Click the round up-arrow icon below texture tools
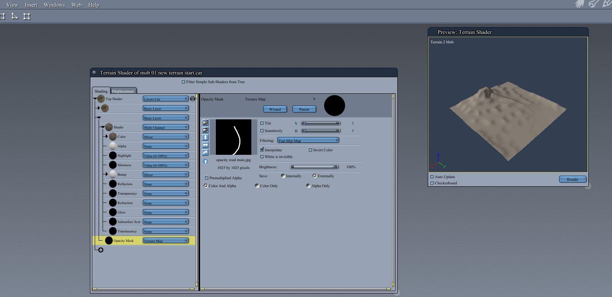Viewport: 612px width, 297px height. point(205,161)
